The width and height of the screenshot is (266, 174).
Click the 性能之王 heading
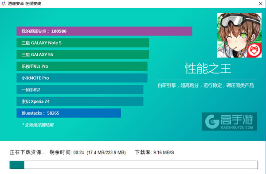[208, 69]
